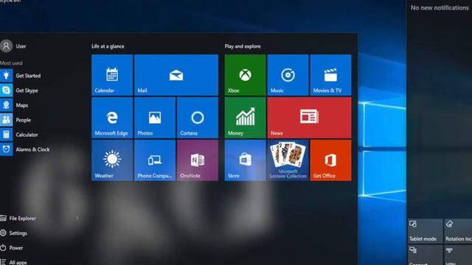Expand File Explorer jump list arrow

[77, 219]
